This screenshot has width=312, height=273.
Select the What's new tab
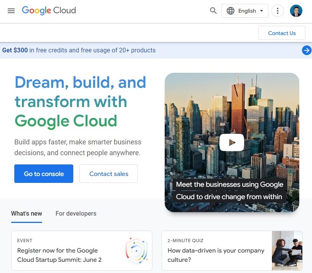pos(27,214)
